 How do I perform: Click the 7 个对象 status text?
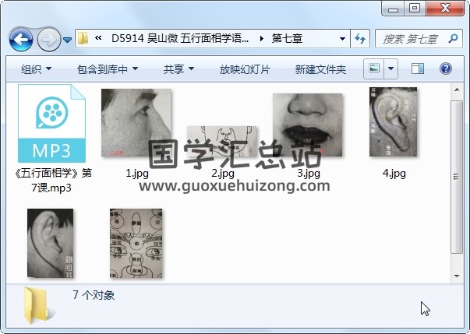94,295
